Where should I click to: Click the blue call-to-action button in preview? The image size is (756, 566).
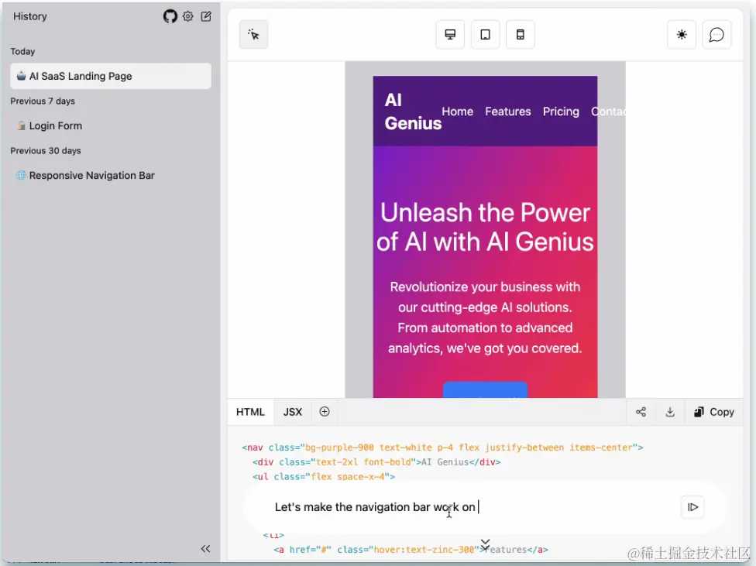(x=485, y=390)
